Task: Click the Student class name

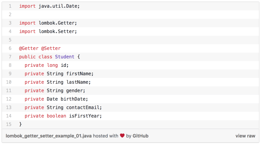Action: coord(65,57)
